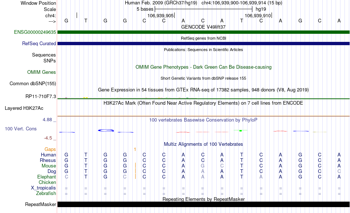
Task: Click the black RepeatMasker element bar
Action: click(203, 204)
